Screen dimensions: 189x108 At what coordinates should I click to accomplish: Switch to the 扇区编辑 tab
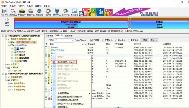pyautogui.click(x=68, y=36)
